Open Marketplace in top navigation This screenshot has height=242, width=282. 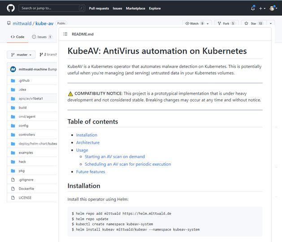click(135, 8)
